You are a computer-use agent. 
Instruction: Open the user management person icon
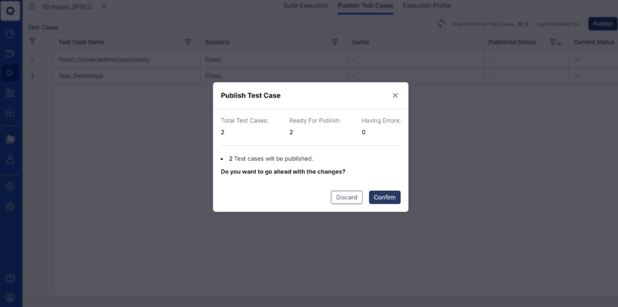click(x=10, y=159)
